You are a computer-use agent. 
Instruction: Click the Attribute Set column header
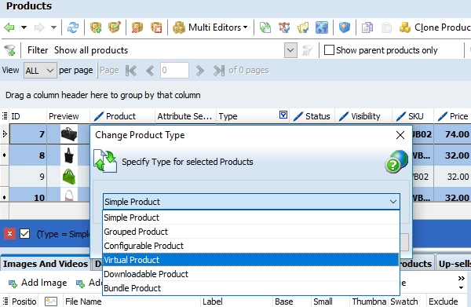[185, 116]
